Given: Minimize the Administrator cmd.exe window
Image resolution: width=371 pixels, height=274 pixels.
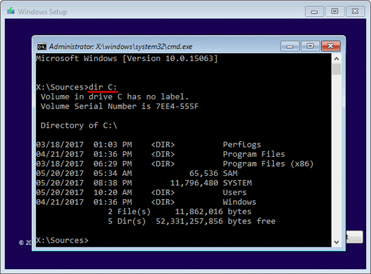Looking at the screenshot, I should click(291, 46).
